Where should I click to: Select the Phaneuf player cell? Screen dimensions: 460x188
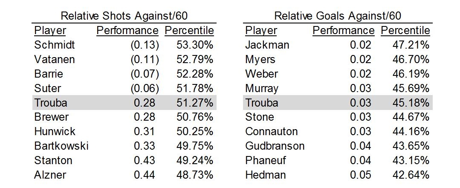click(x=266, y=160)
